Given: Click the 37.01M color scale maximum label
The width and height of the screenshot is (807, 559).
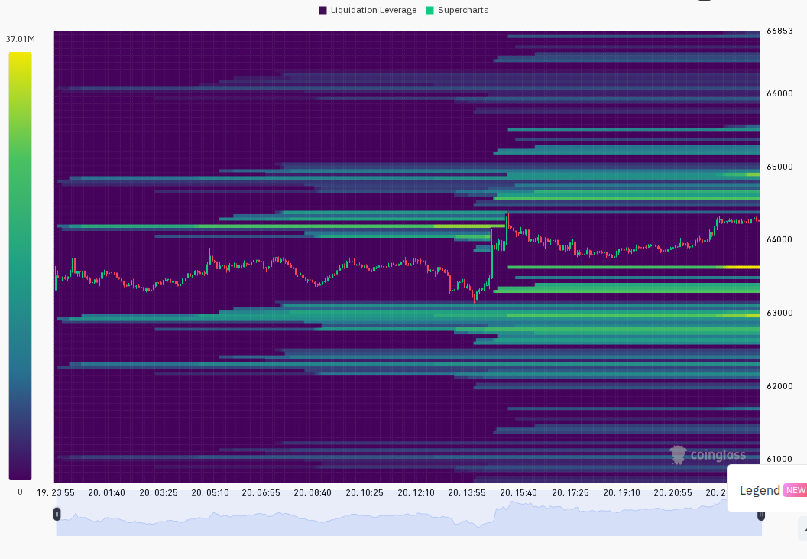Looking at the screenshot, I should coord(20,39).
